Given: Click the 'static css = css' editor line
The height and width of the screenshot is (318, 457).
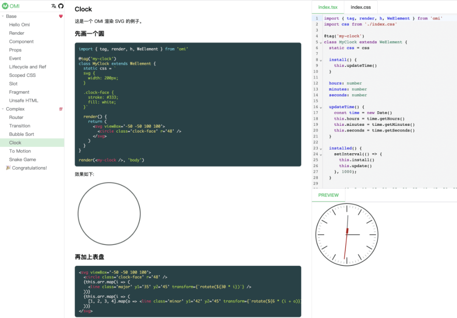Looking at the screenshot, I should pyautogui.click(x=349, y=48).
